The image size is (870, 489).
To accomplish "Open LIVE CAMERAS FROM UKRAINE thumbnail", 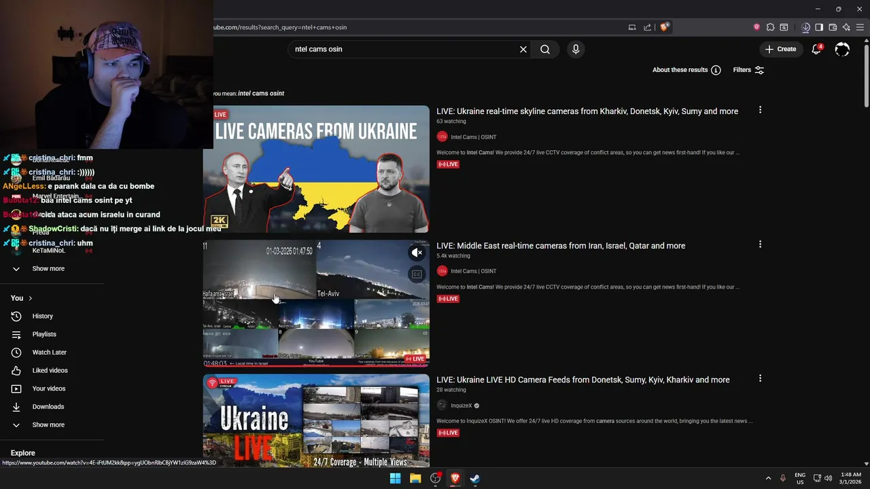I will click(x=316, y=169).
